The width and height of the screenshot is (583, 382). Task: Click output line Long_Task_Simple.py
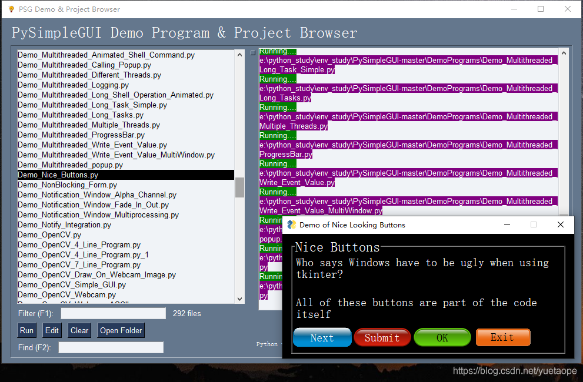coord(297,69)
